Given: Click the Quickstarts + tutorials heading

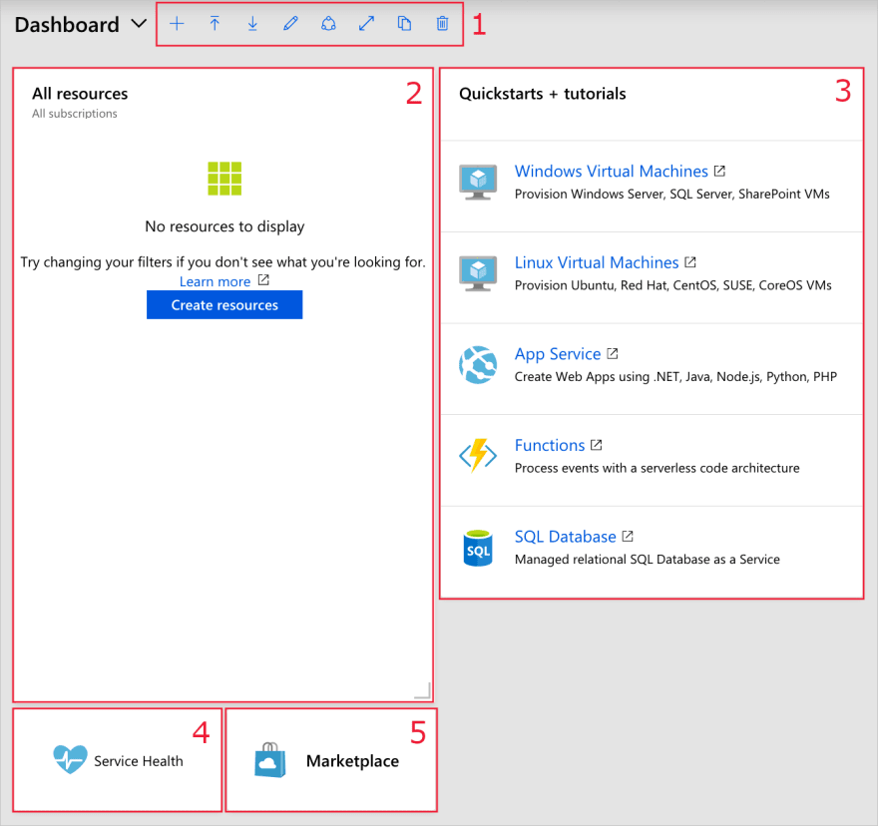Looking at the screenshot, I should 543,94.
